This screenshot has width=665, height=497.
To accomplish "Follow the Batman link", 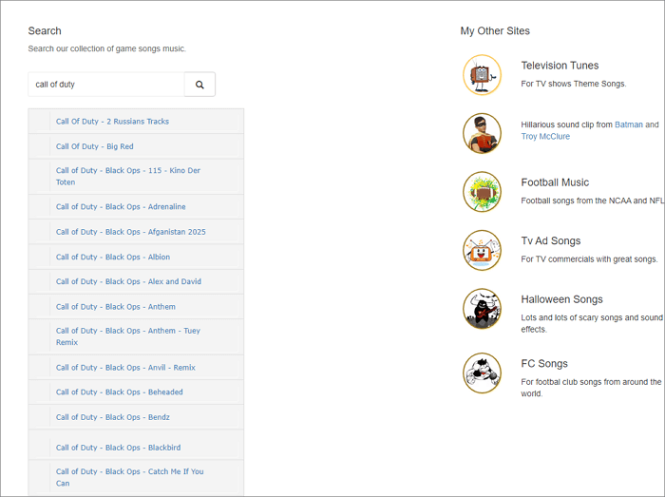I will pyautogui.click(x=629, y=124).
